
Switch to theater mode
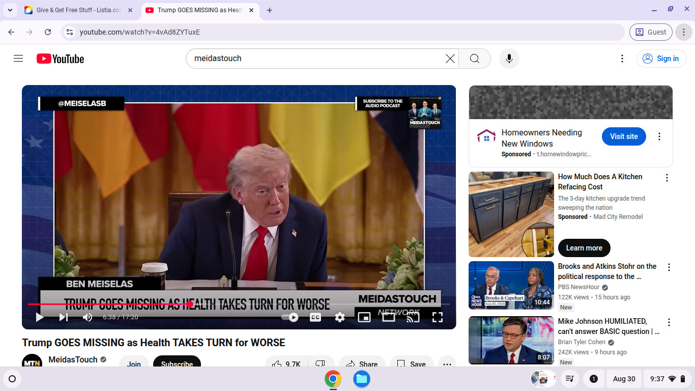tap(389, 317)
